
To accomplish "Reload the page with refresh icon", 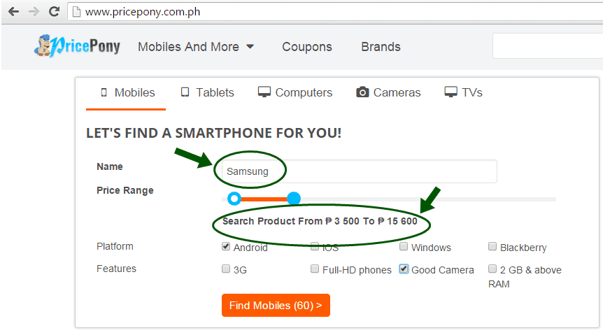I will [55, 11].
